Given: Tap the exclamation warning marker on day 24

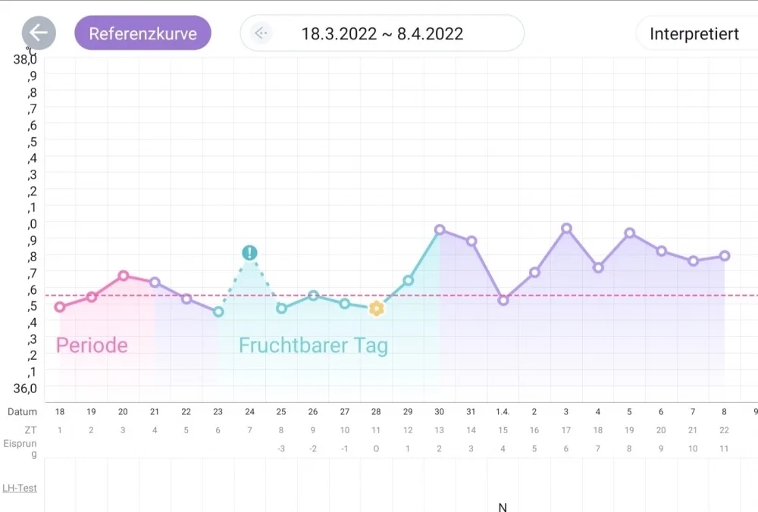Looking at the screenshot, I should pyautogui.click(x=249, y=253).
